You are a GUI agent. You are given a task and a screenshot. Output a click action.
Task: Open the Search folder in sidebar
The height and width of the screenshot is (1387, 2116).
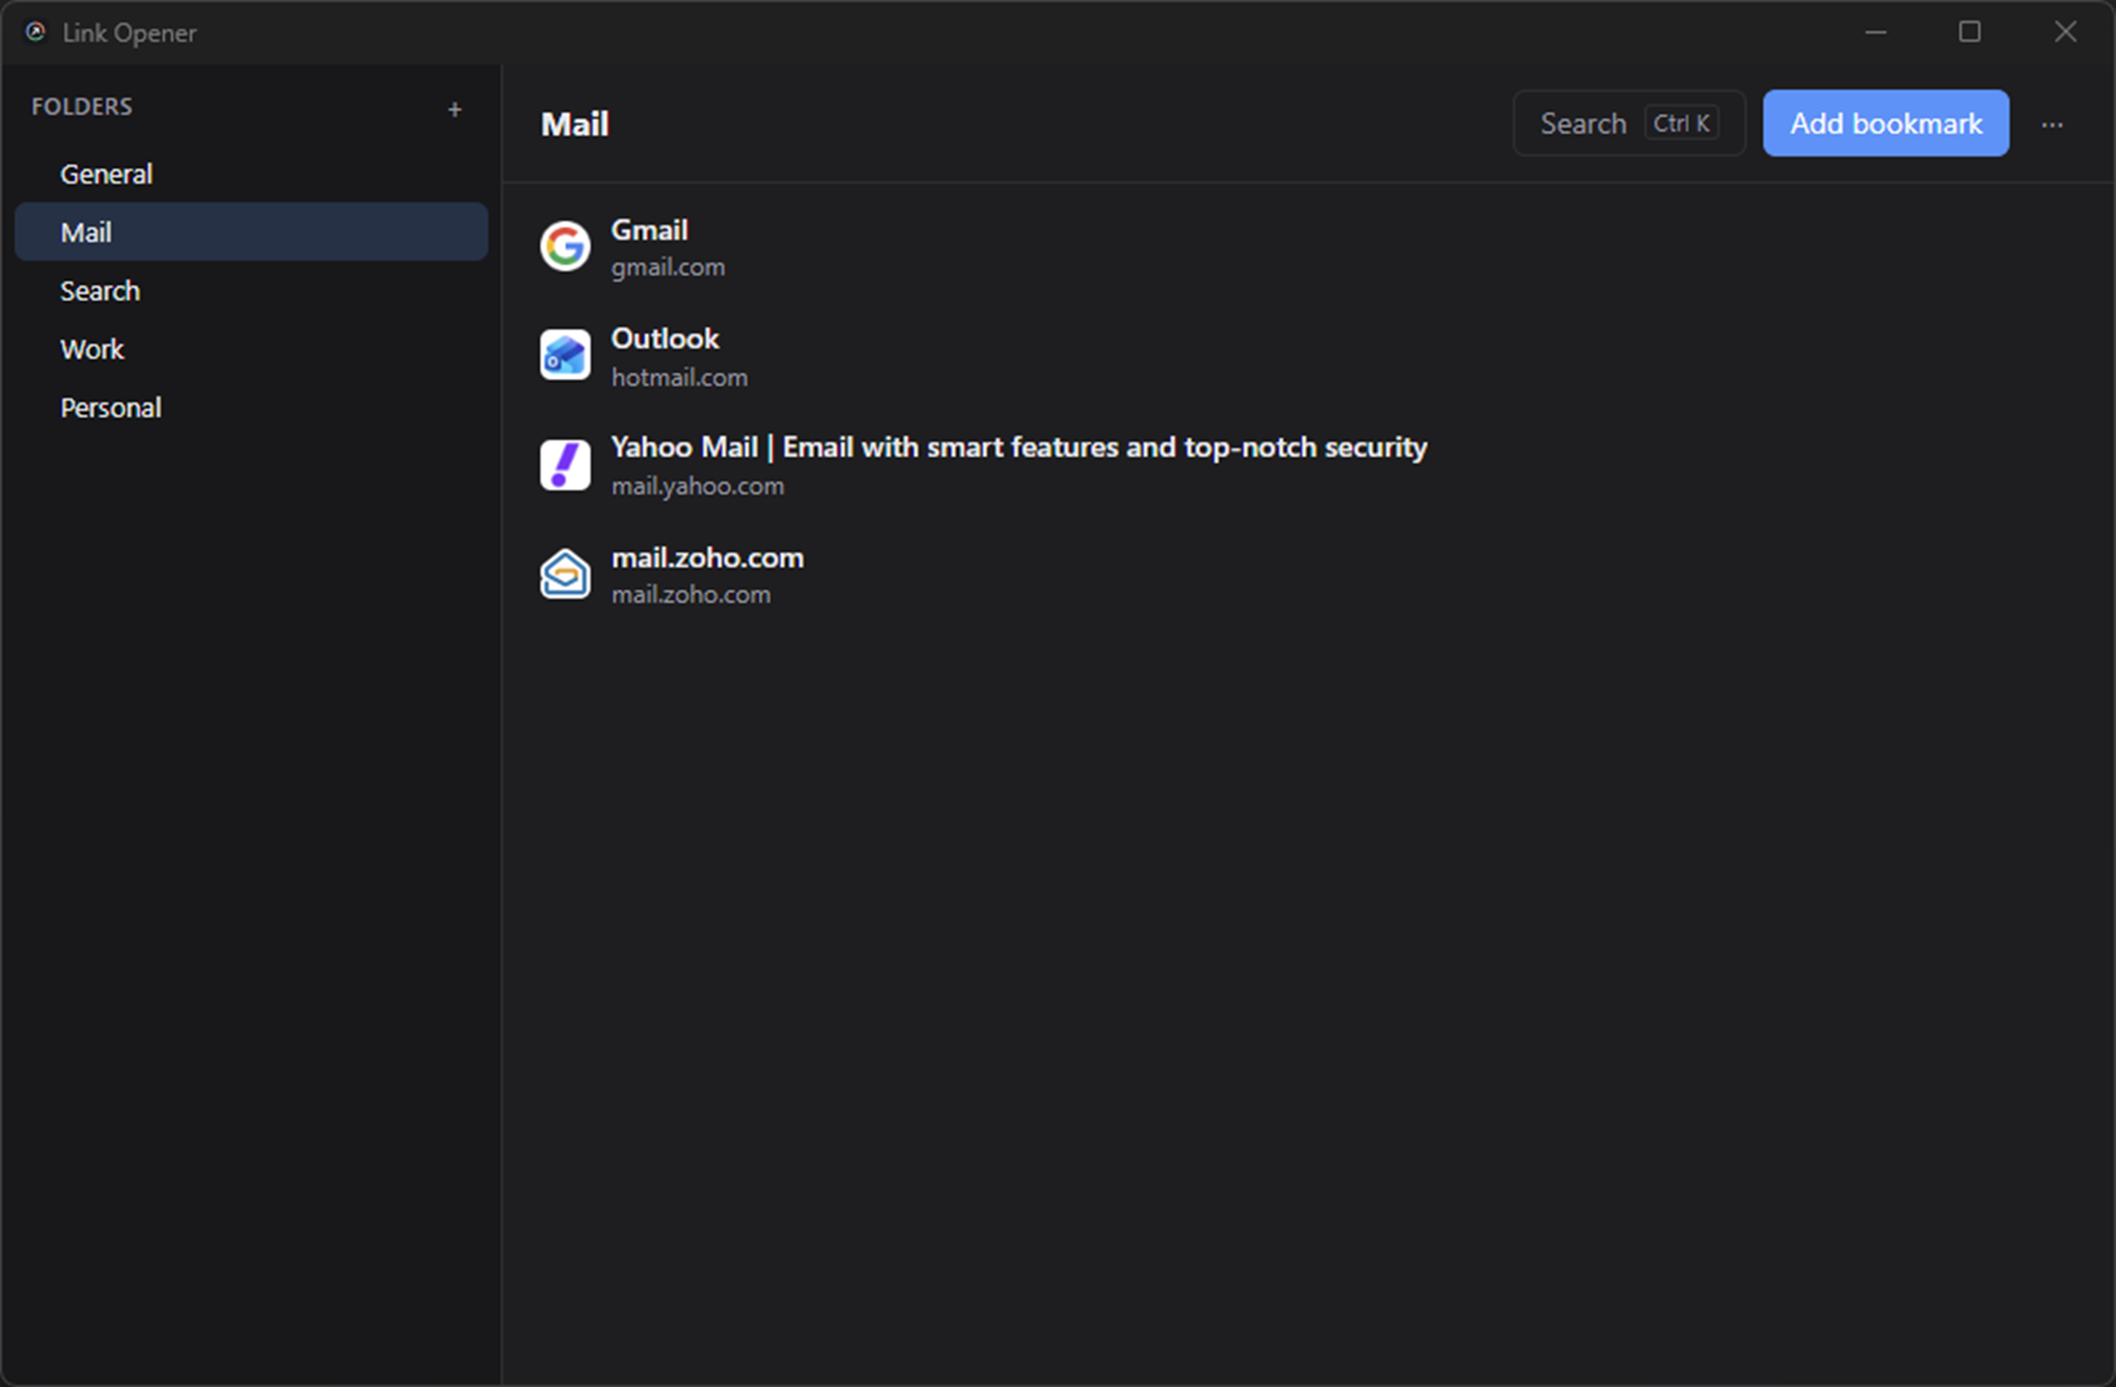pos(251,291)
